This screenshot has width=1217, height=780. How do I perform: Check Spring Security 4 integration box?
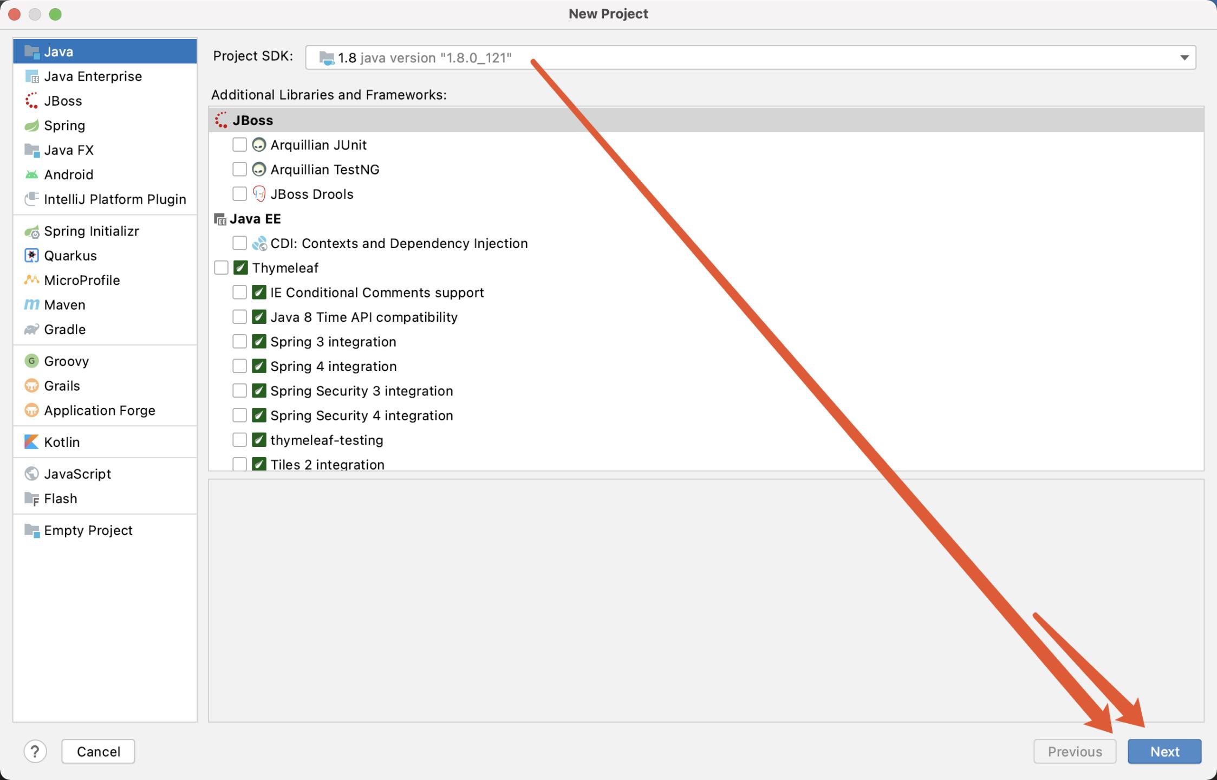point(239,415)
